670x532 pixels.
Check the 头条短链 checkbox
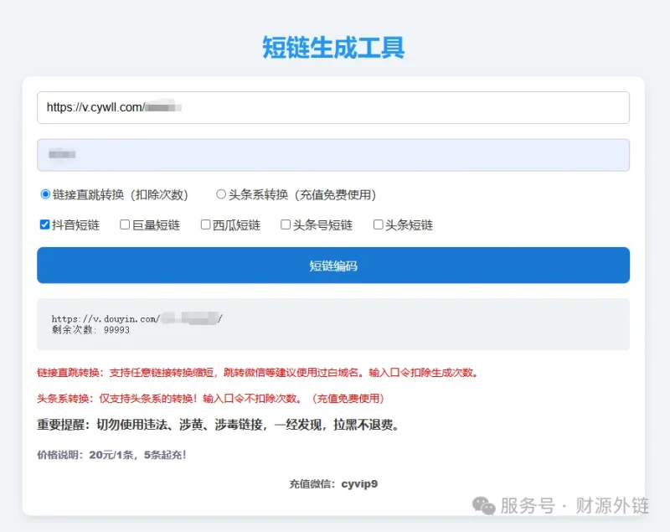[x=378, y=224]
